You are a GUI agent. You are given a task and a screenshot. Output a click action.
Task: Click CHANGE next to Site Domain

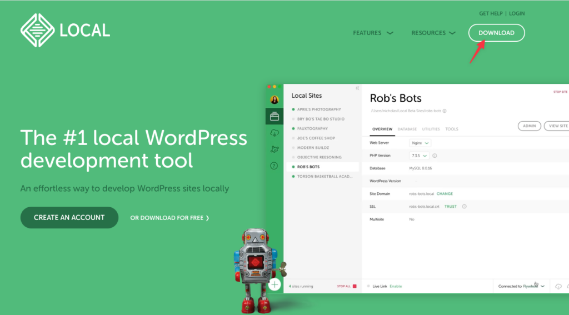445,194
